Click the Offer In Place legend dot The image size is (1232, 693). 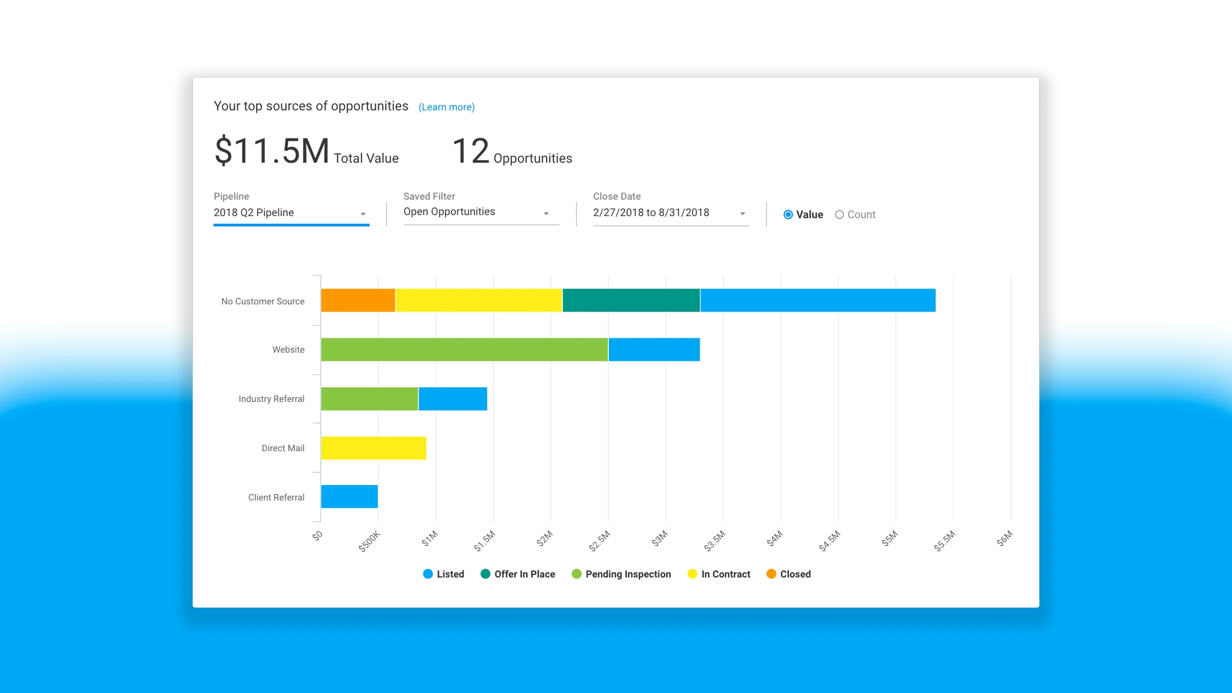(485, 574)
